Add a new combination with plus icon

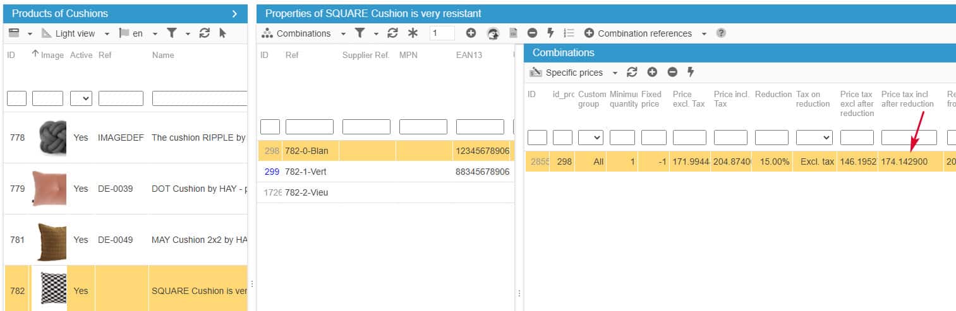point(471,33)
